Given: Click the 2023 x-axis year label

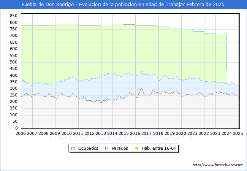Looking at the screenshot, I should click(215, 133).
